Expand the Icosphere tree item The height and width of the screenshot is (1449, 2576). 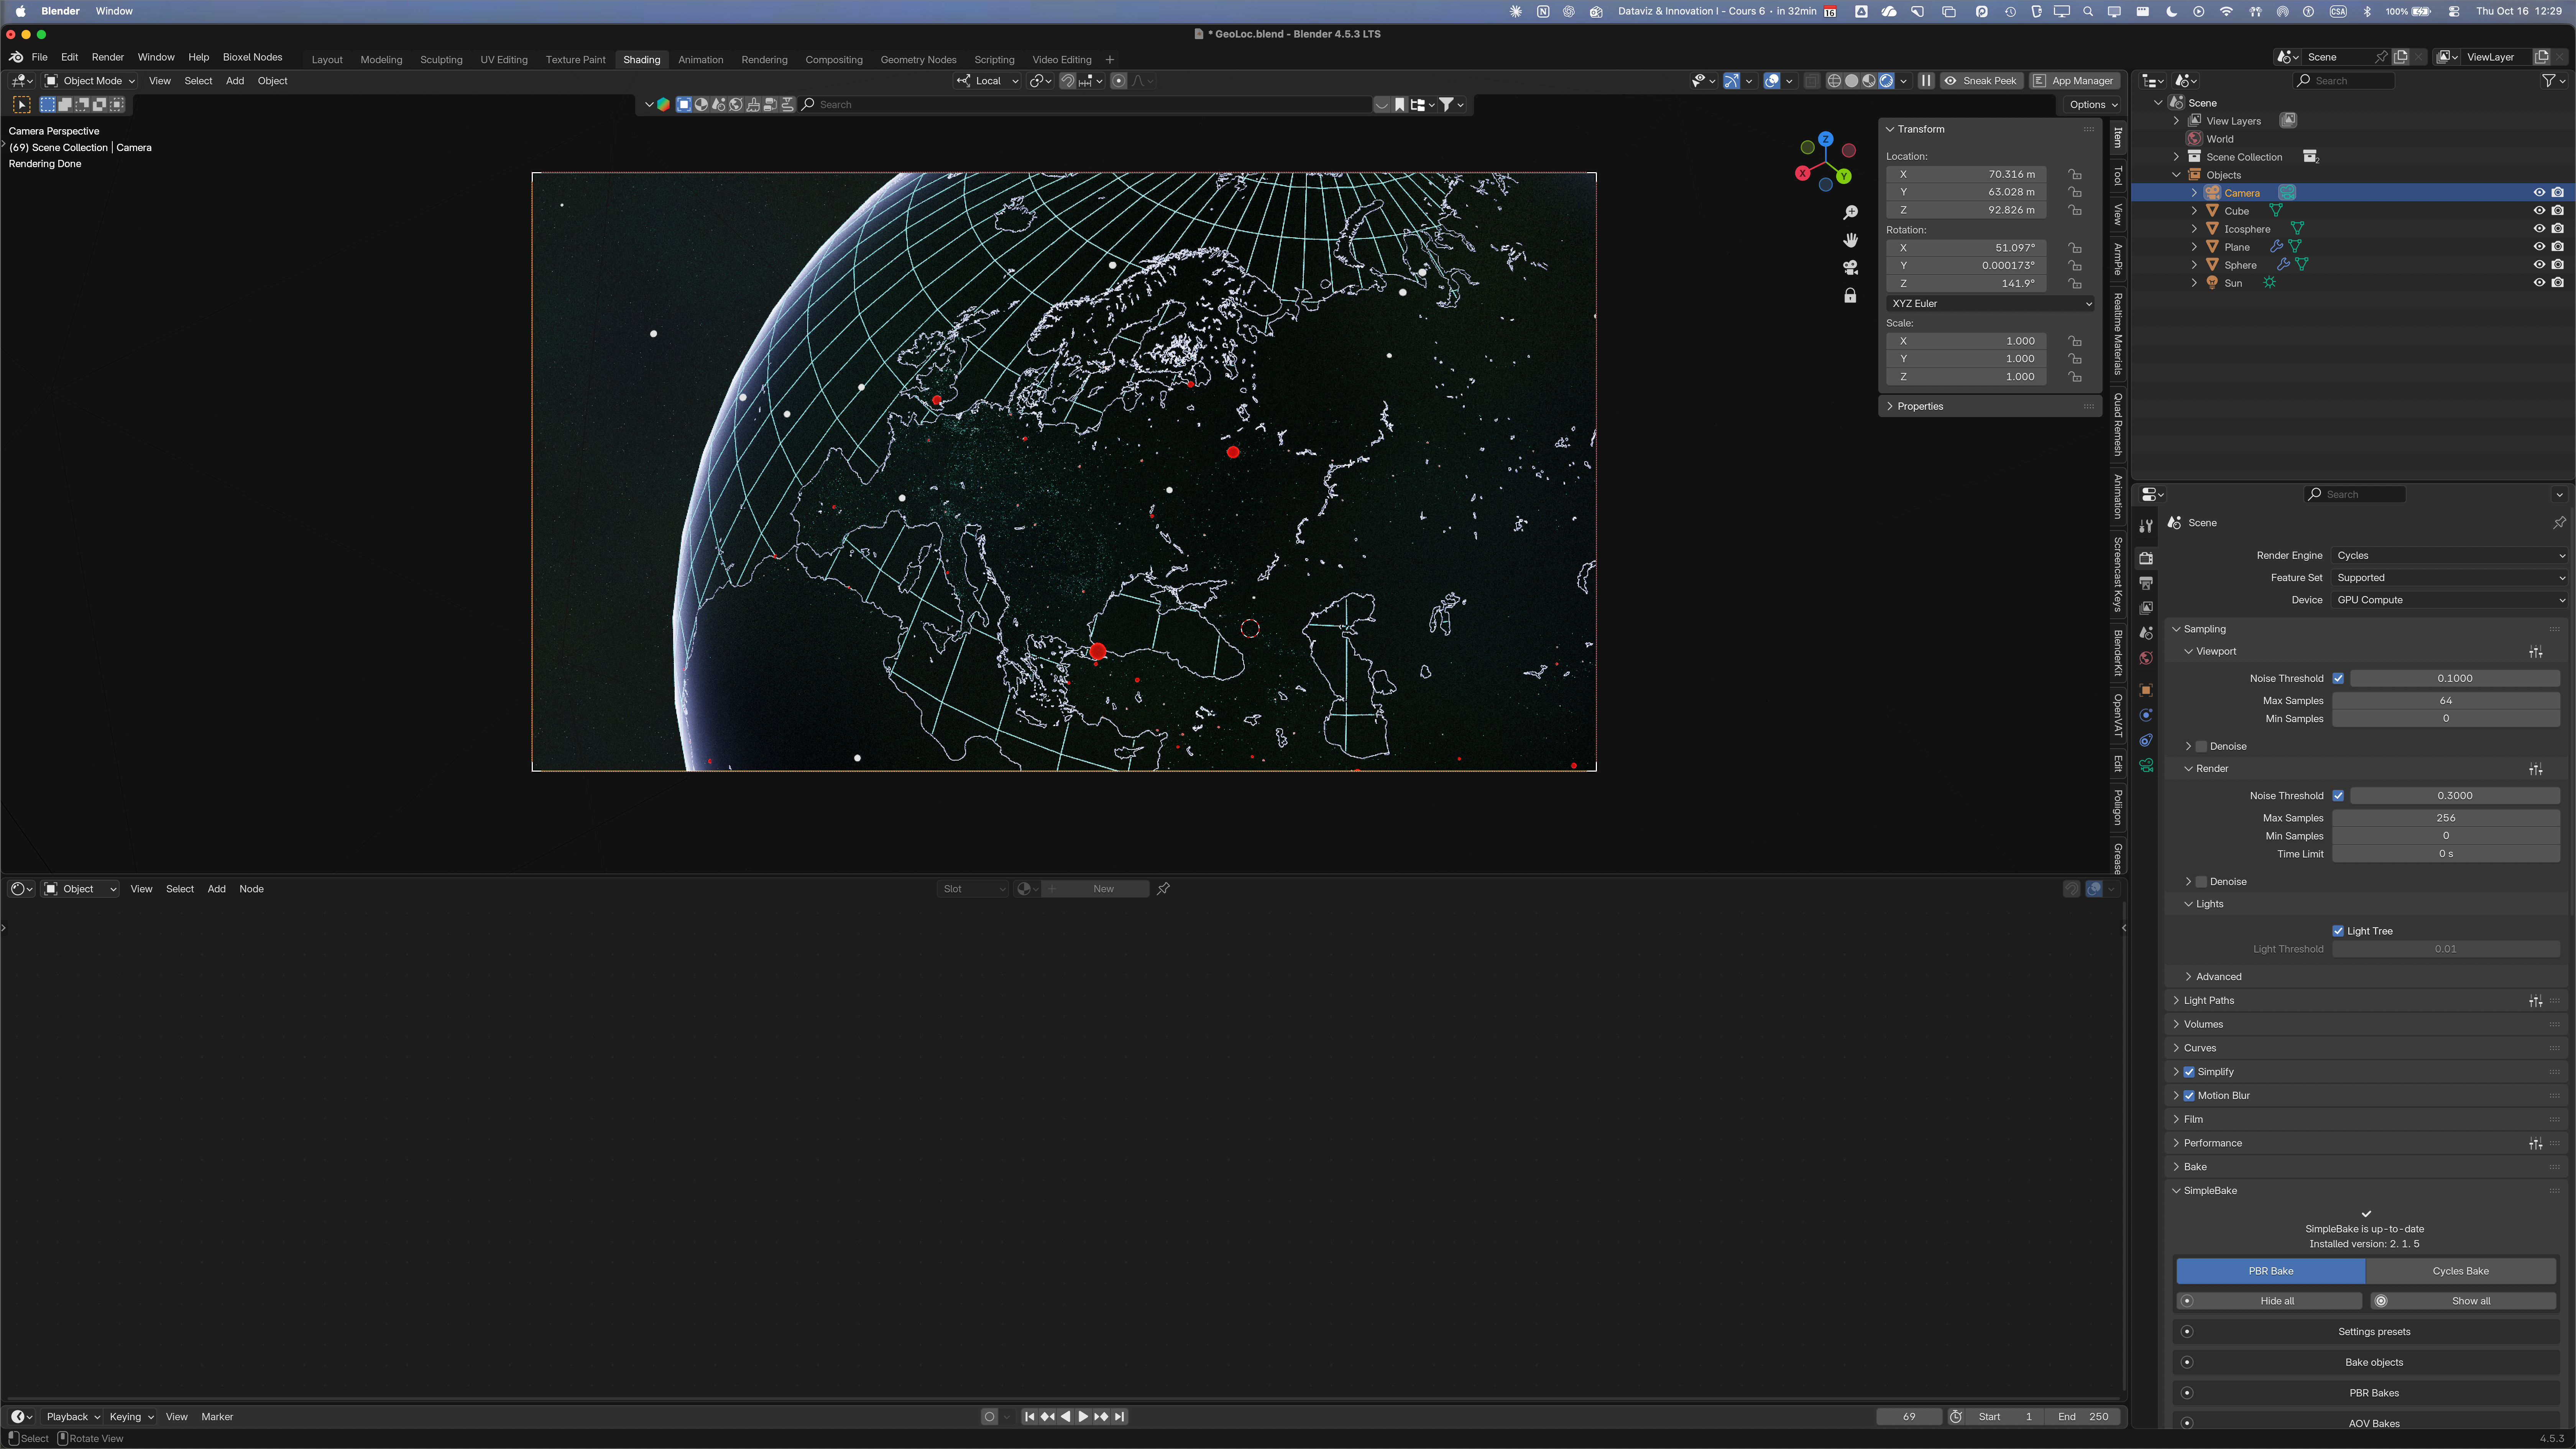2194,229
